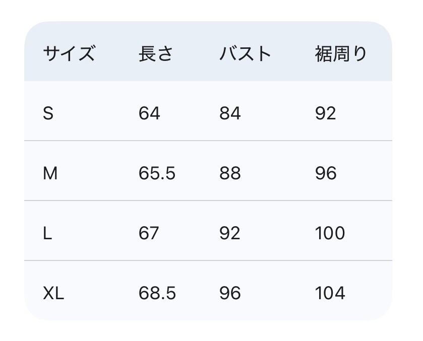Select the 裾周り column header
The width and height of the screenshot is (423, 341).
point(341,53)
